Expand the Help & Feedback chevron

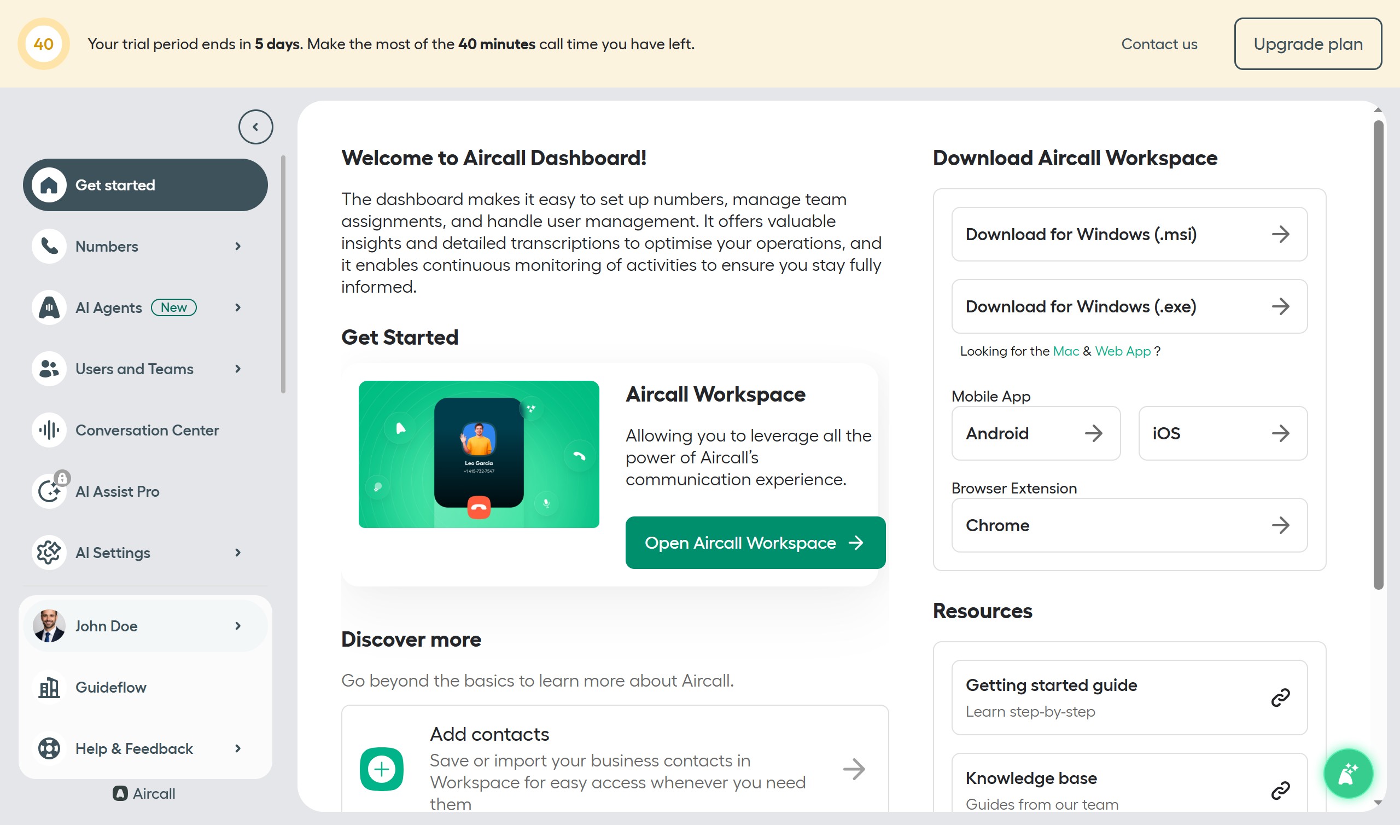pos(238,748)
